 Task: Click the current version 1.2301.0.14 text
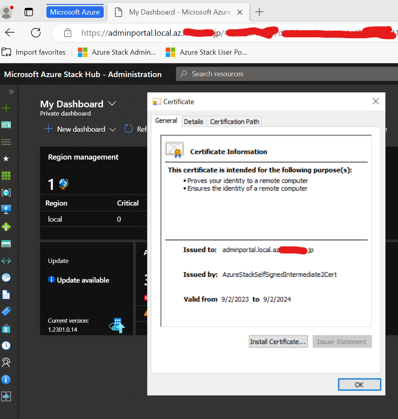(63, 329)
